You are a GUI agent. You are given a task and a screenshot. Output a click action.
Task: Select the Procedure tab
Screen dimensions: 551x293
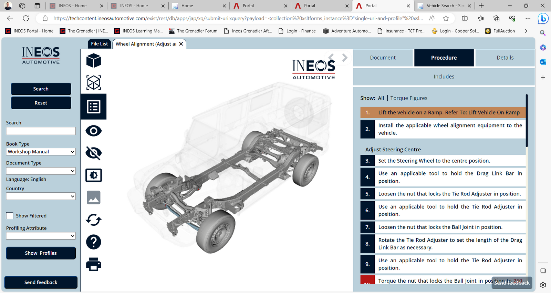[444, 58]
